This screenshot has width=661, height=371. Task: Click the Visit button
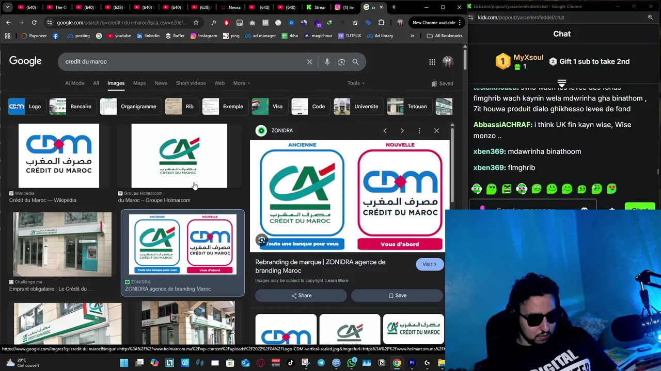[430, 264]
